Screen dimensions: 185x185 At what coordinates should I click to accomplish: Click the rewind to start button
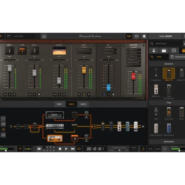72,149
